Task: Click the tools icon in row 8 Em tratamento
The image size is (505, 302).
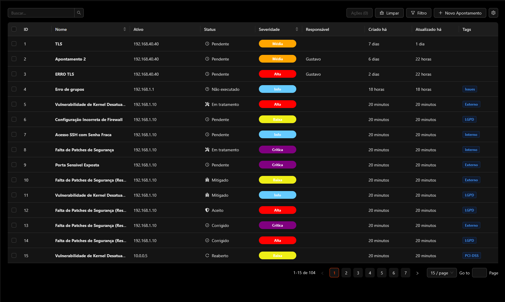Action: click(x=207, y=150)
